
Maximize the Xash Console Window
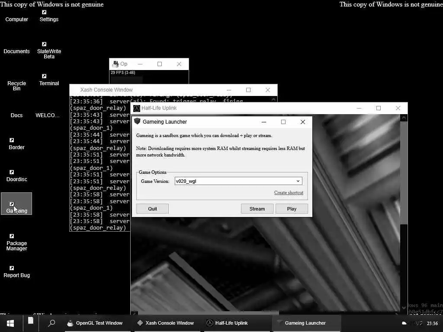pyautogui.click(x=248, y=90)
